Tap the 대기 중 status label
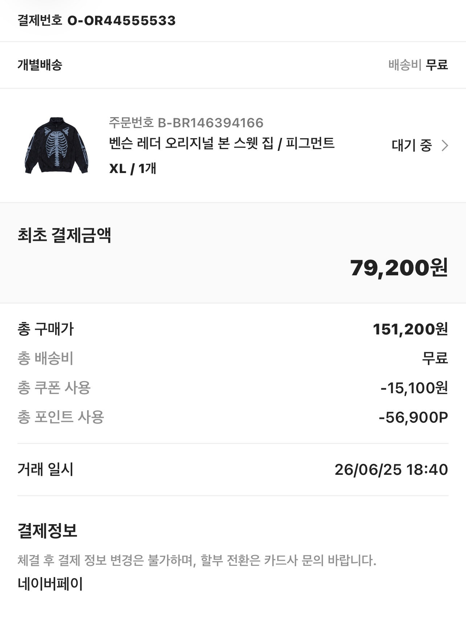This screenshot has width=466, height=621. point(412,145)
